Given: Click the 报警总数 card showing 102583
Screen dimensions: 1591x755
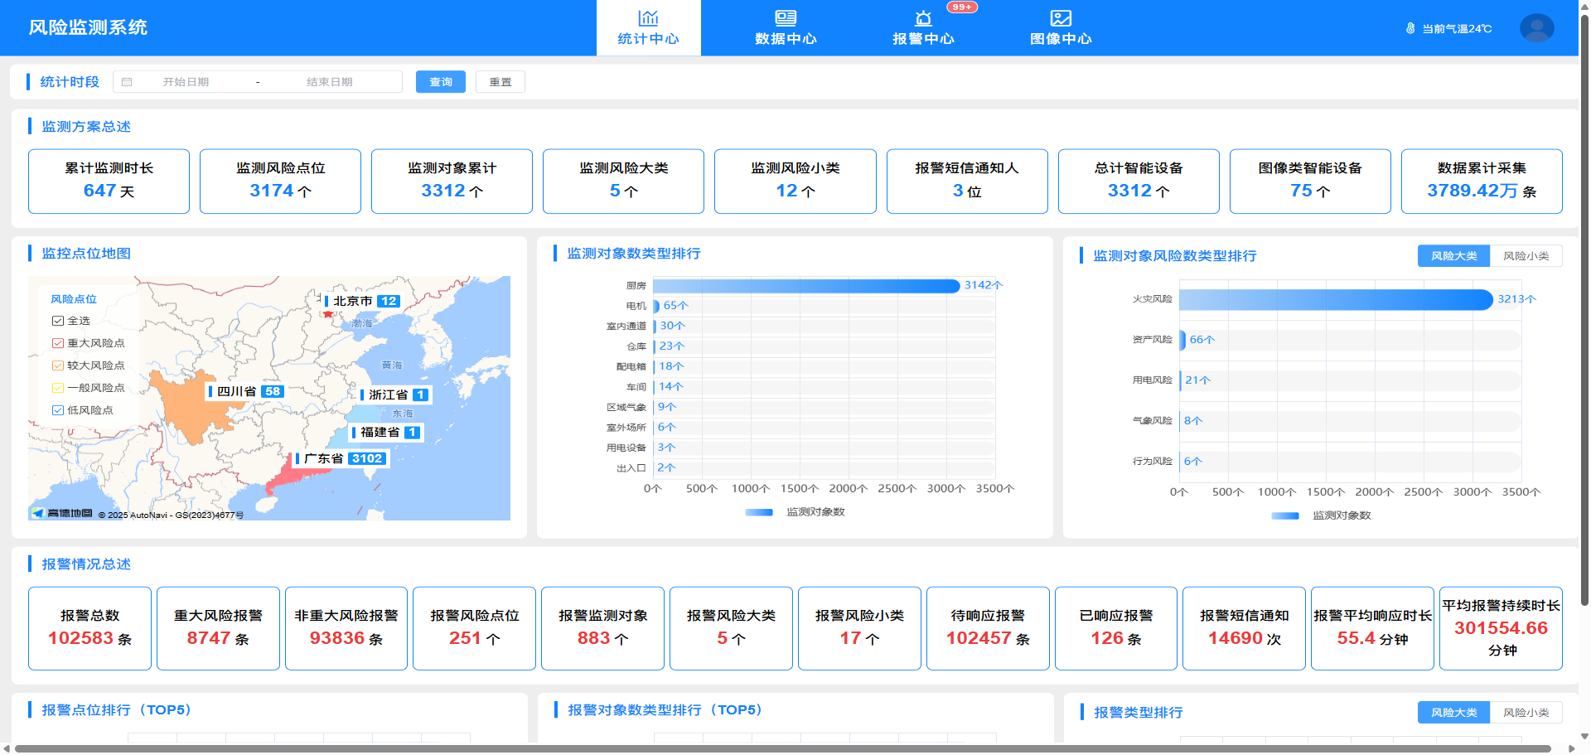Looking at the screenshot, I should (x=89, y=628).
